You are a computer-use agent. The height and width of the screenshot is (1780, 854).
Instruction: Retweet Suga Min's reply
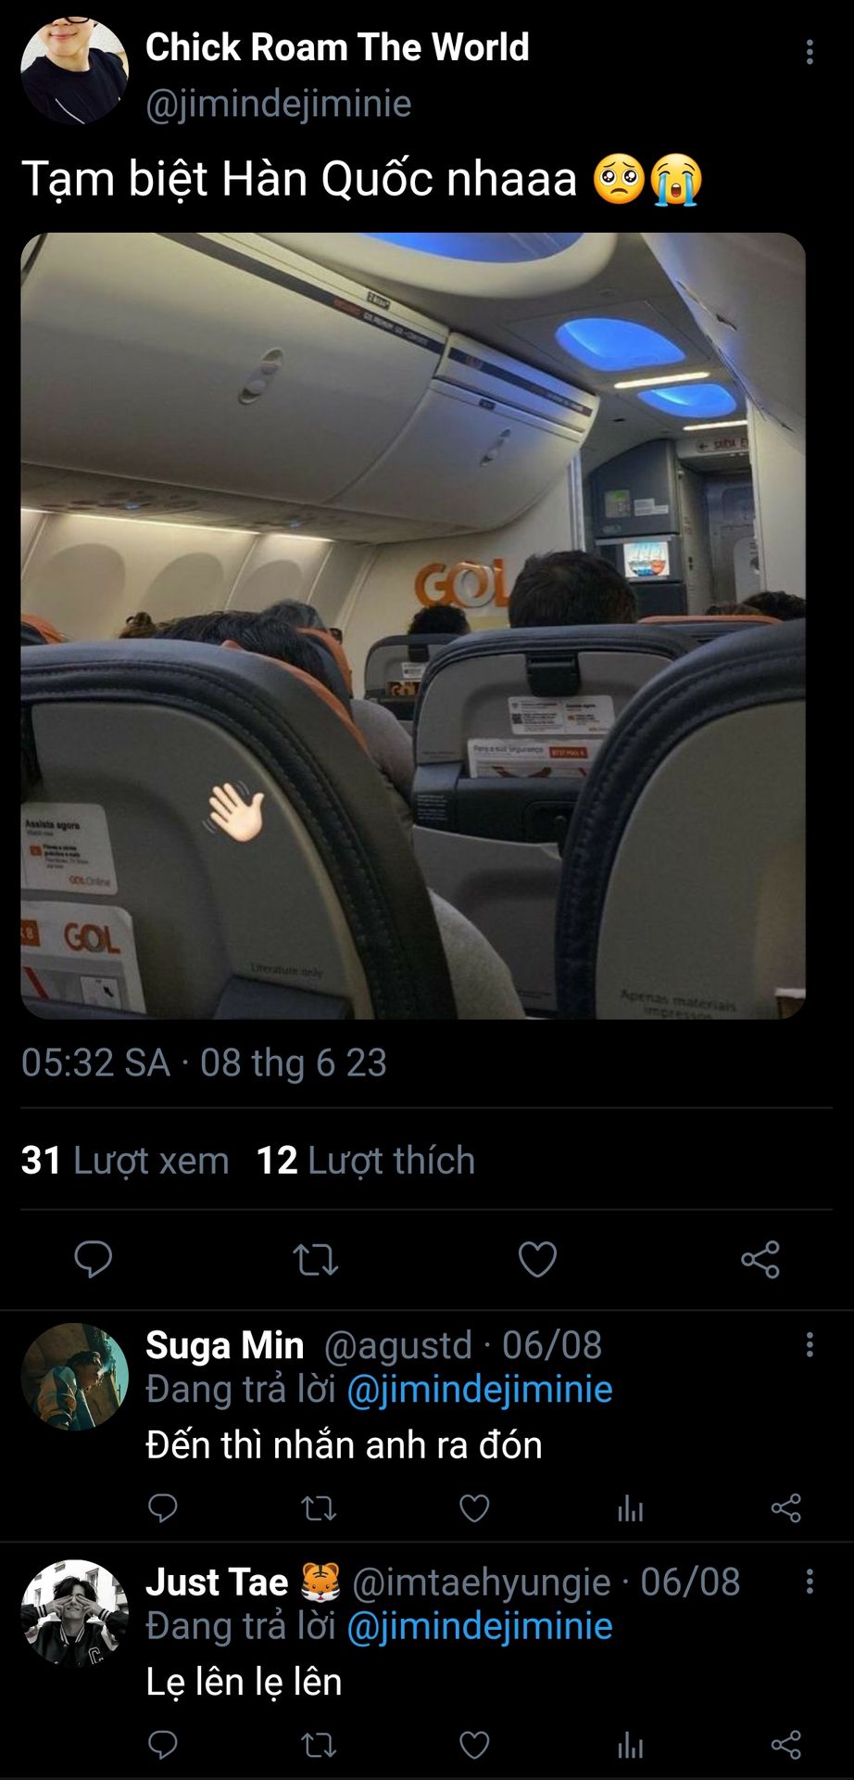click(319, 1508)
